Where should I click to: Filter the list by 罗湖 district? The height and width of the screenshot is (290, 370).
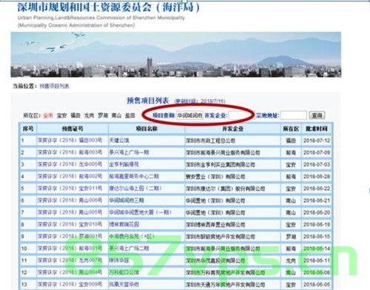(x=103, y=115)
